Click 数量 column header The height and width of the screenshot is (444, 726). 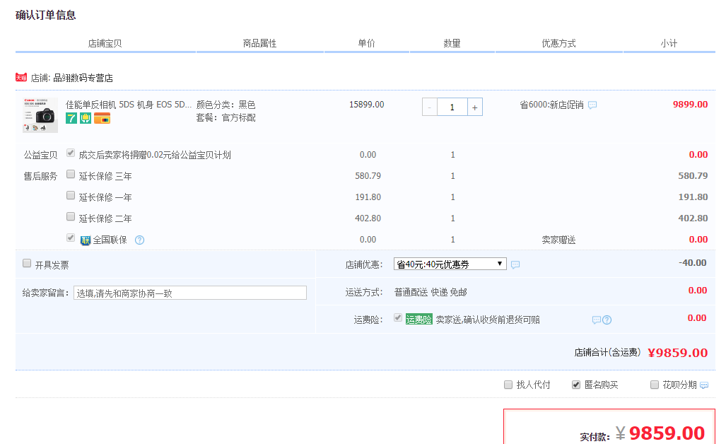click(x=452, y=43)
